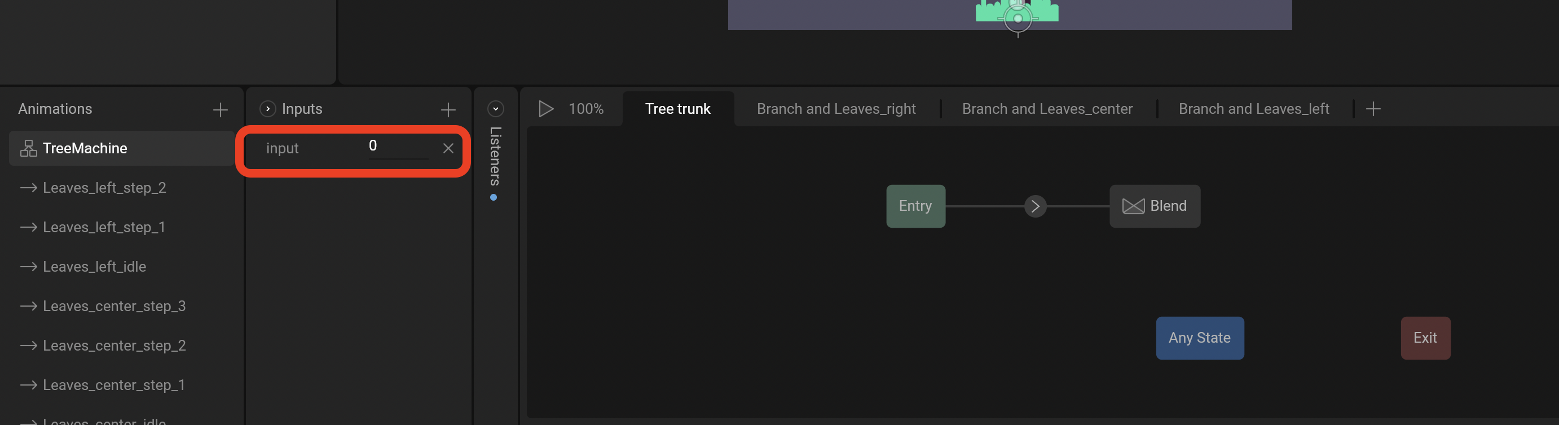The width and height of the screenshot is (1559, 425).
Task: Switch to Branch and Leaves_right layer tab
Action: coord(836,109)
